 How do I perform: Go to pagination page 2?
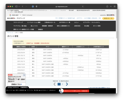tap(62, 84)
